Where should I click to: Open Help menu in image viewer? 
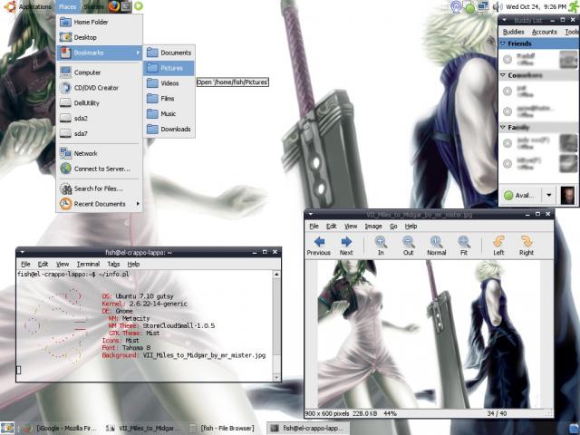pyautogui.click(x=411, y=226)
